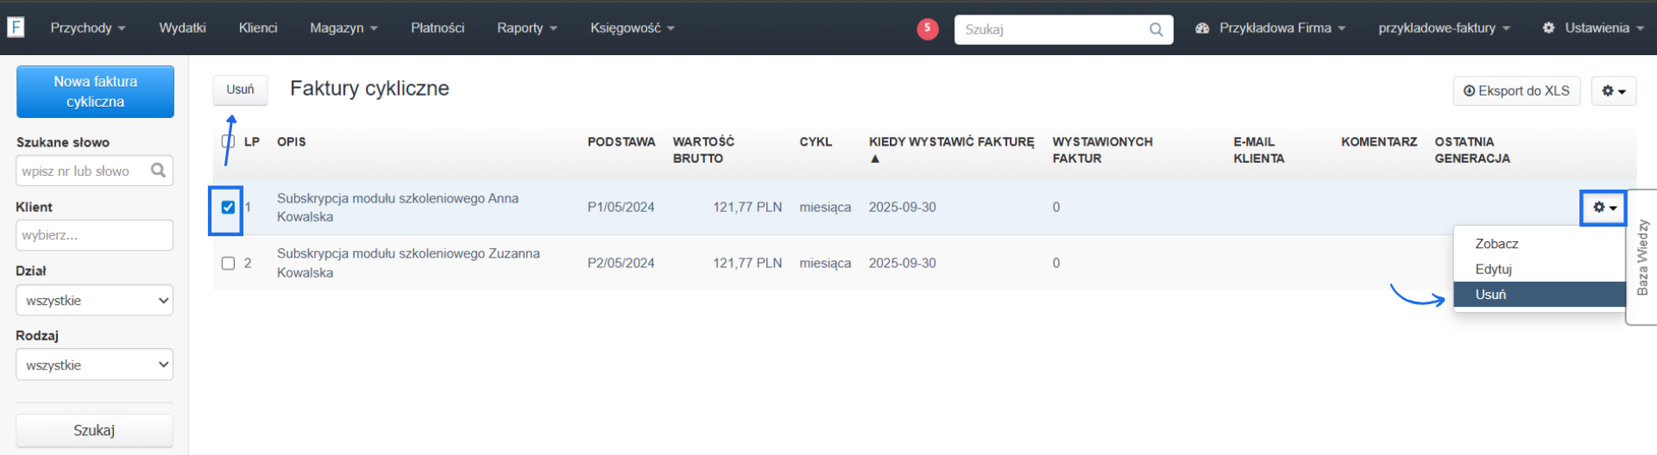1657x455 pixels.
Task: Click the F logo home icon
Action: (16, 28)
